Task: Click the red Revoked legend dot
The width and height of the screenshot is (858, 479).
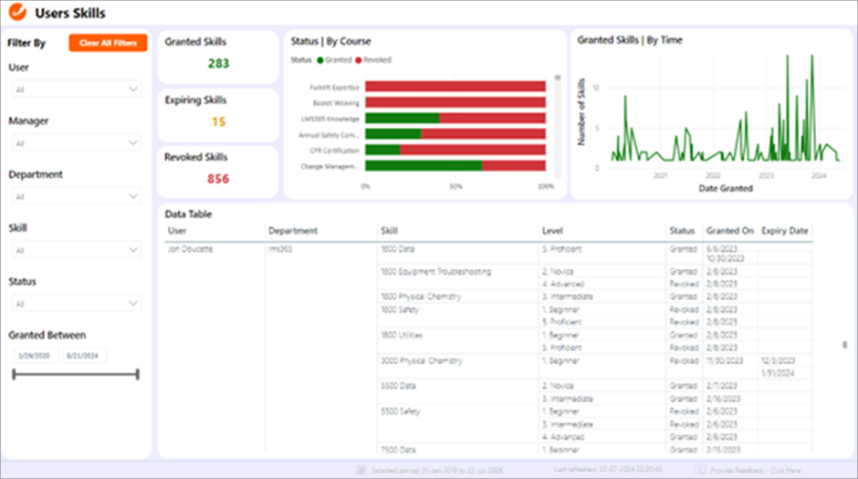Action: pyautogui.click(x=359, y=59)
